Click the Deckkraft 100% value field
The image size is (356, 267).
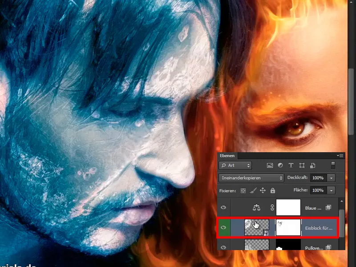[319, 178]
